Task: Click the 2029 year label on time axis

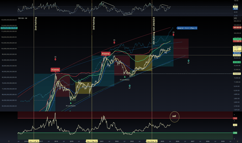Action: pyautogui.click(x=223, y=141)
